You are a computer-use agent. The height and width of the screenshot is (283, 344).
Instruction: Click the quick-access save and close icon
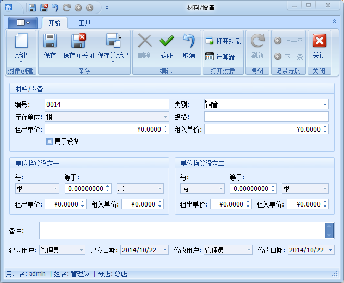pyautogui.click(x=44, y=8)
